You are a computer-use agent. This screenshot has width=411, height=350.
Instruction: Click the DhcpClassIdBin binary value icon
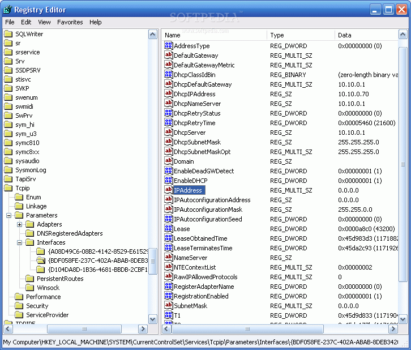169,75
